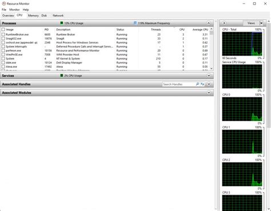
Task: Click the Processes section title
Action: [9, 23]
